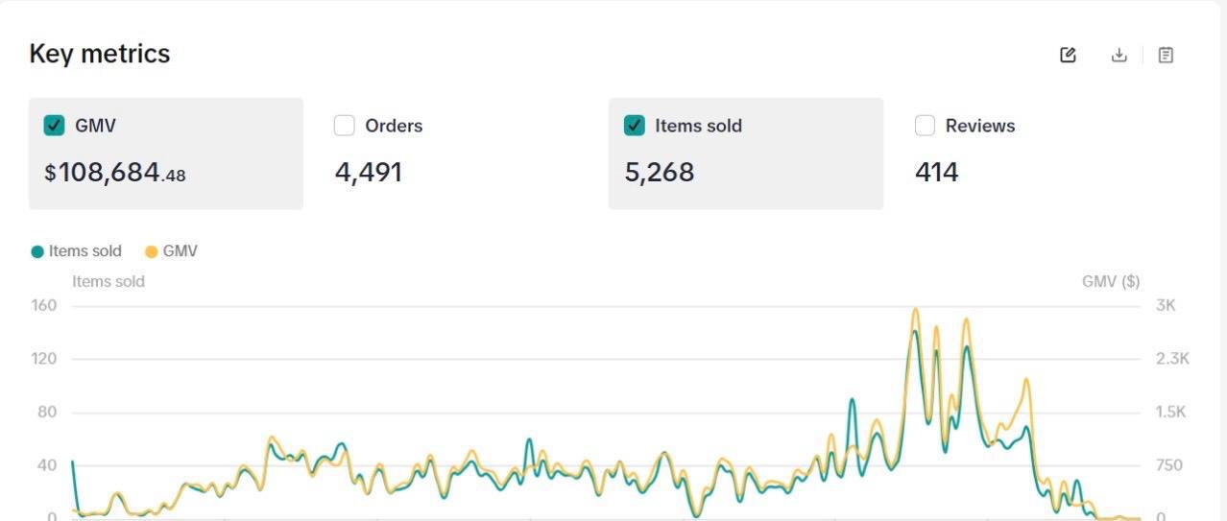Screen dimensions: 1227x521
Task: Click the edit metrics pencil icon
Action: point(1068,55)
